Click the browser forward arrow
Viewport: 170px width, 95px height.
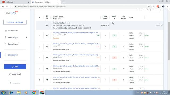(7, 6)
